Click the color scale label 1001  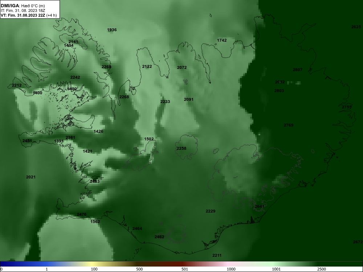pyautogui.click(x=276, y=269)
